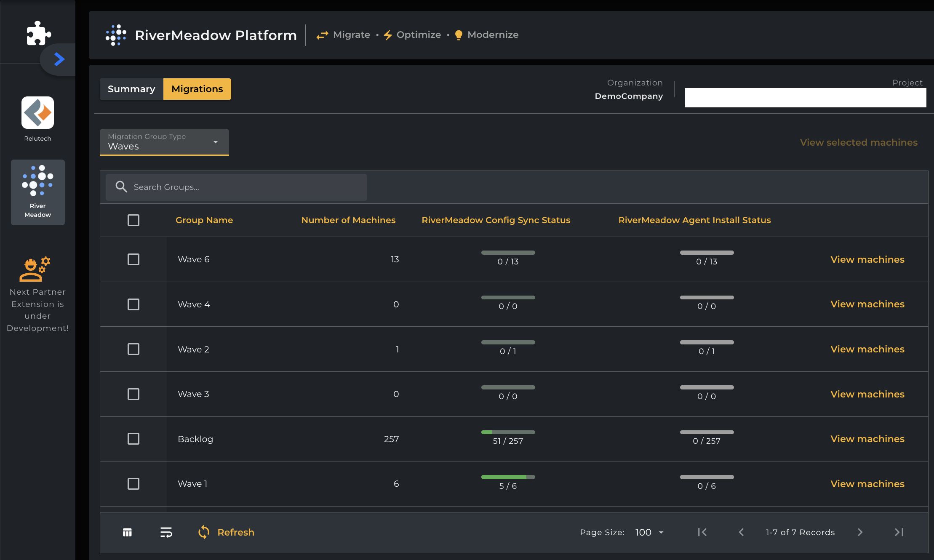Screen dimensions: 934x560
Task: Open the Page Size 100 dropdown
Action: 649,532
